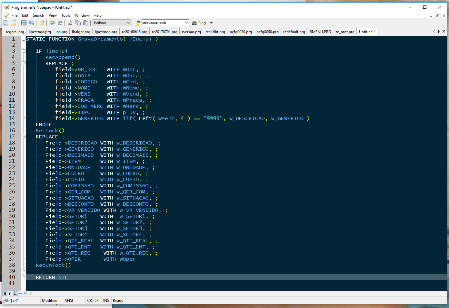Click the New file icon

6,23
